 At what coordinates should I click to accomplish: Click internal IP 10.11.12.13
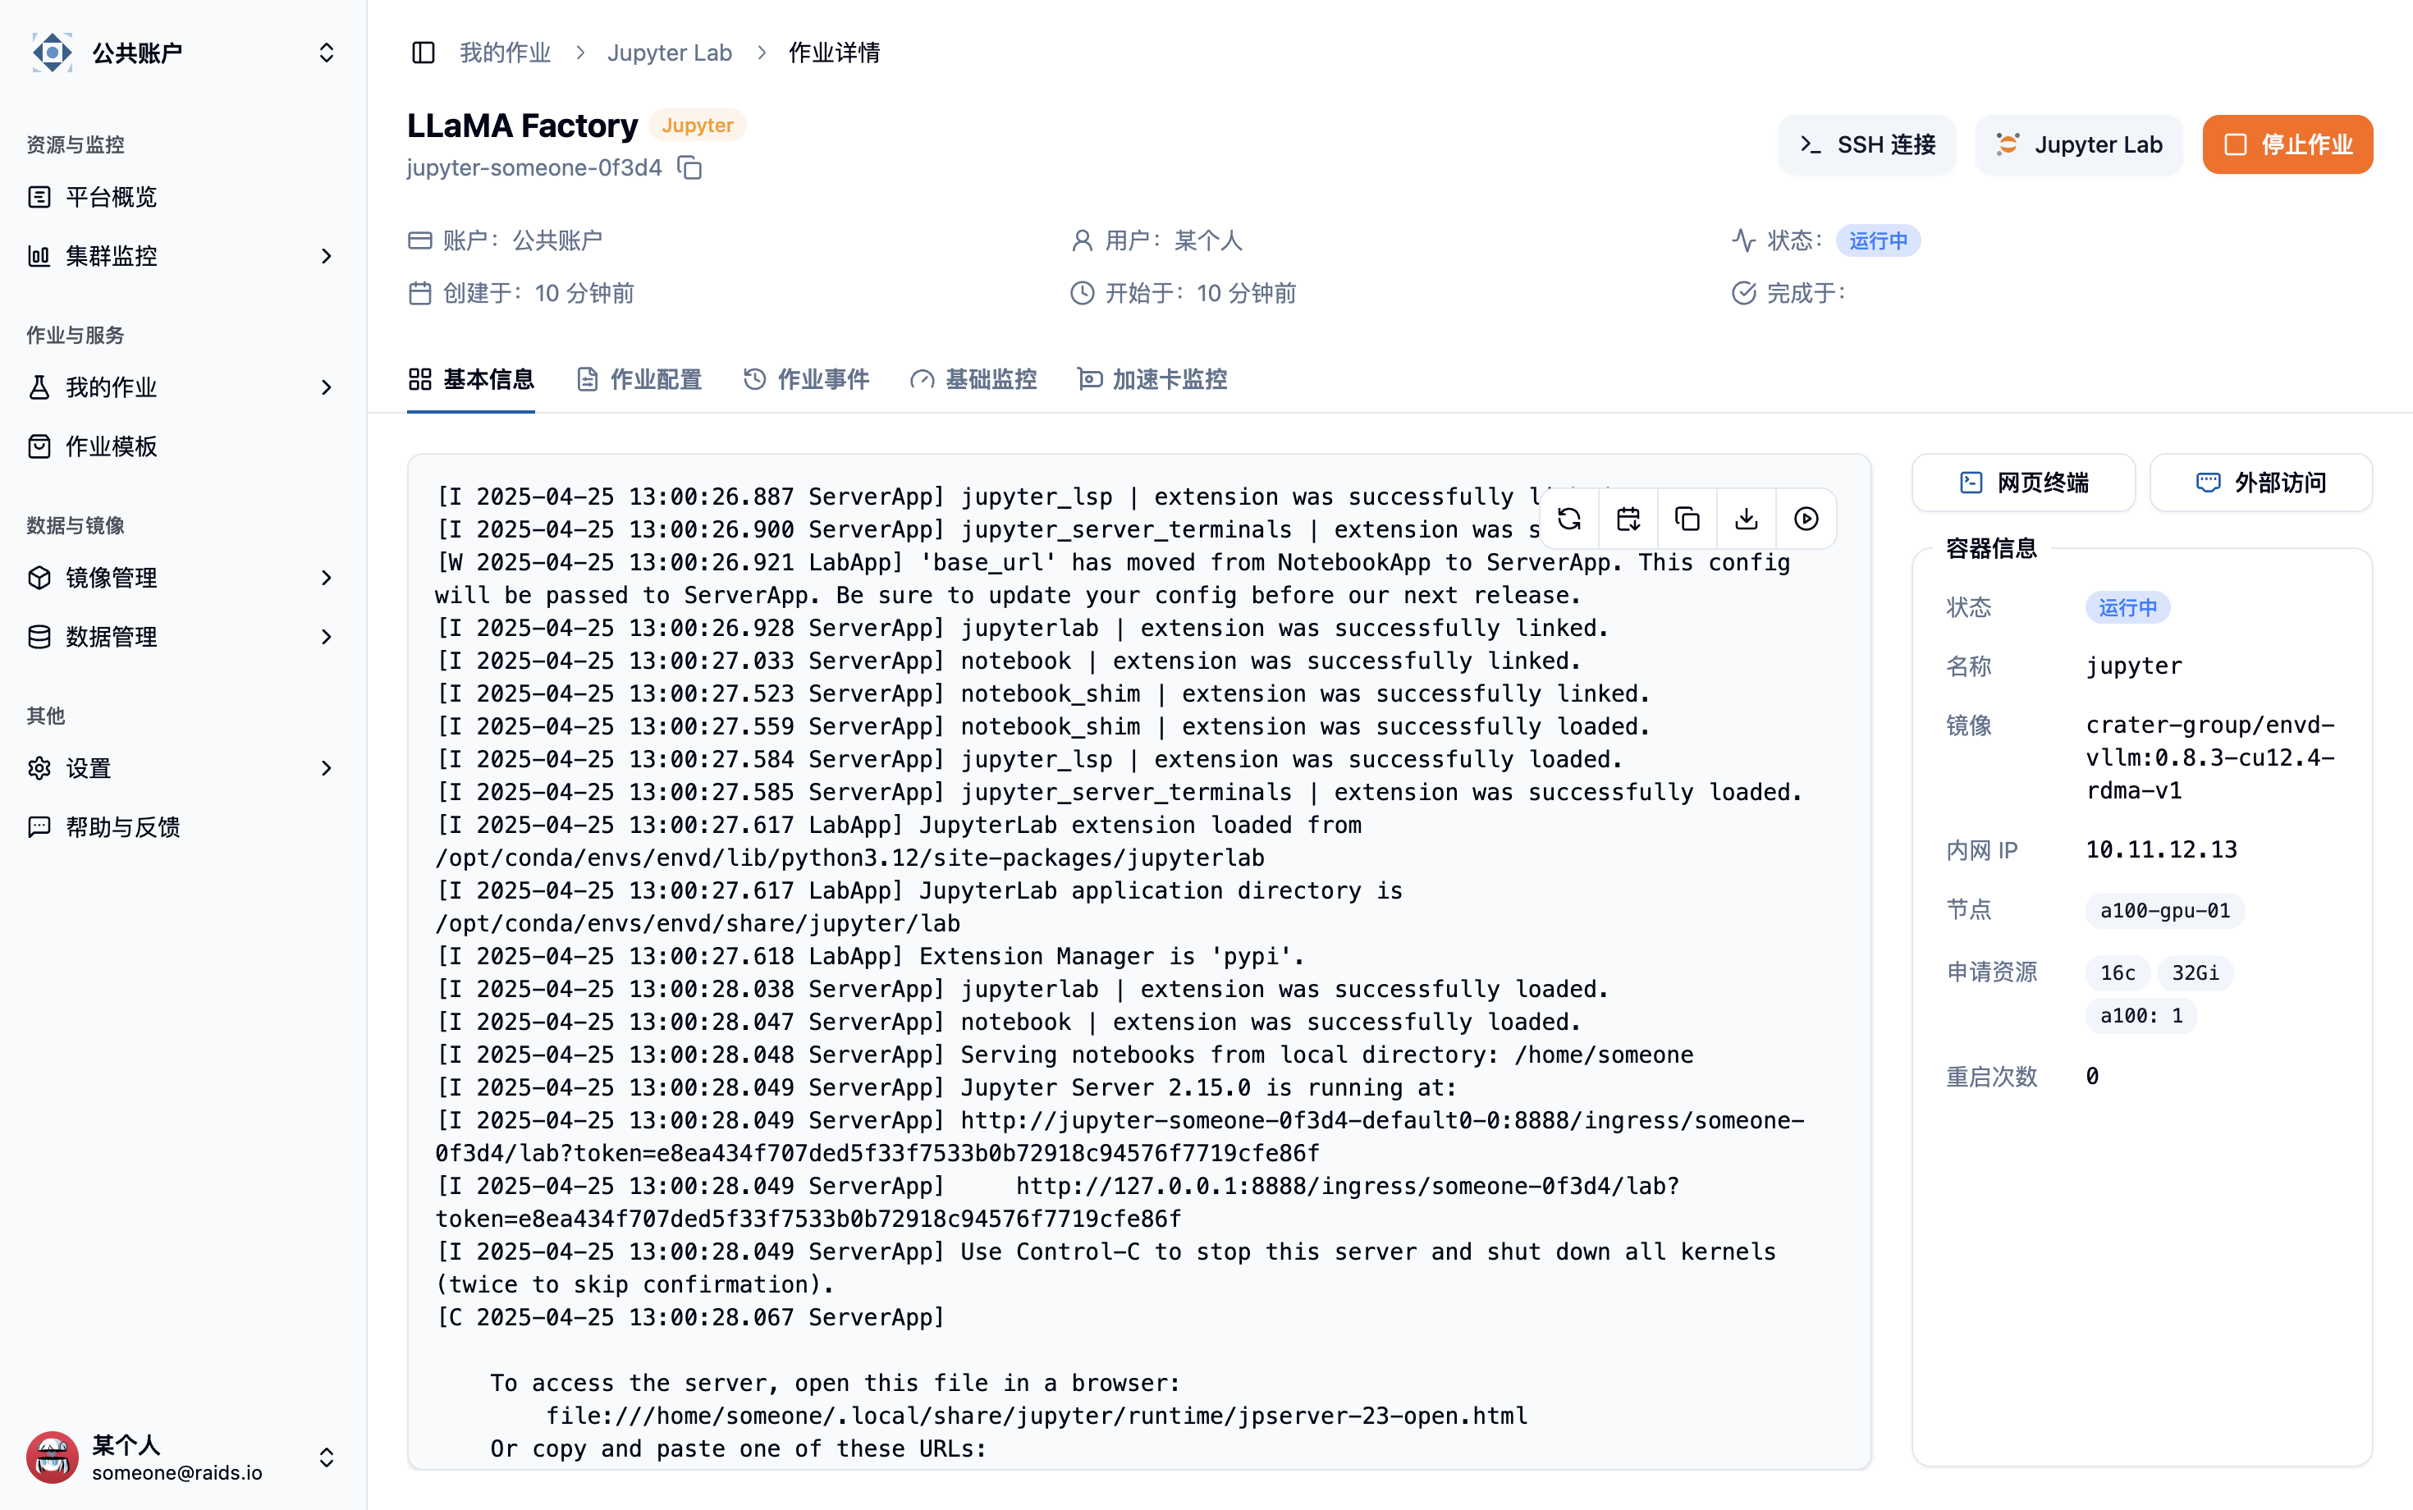[x=2161, y=850]
